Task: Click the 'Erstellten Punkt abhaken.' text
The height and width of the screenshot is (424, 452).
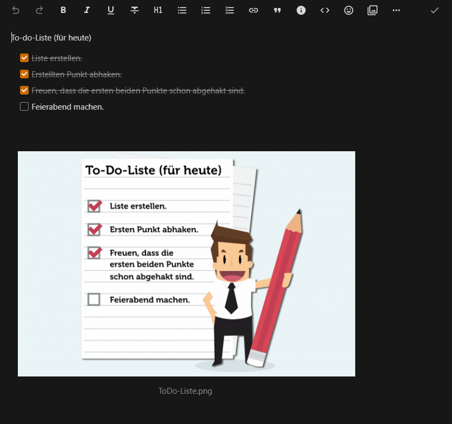Action: point(77,75)
